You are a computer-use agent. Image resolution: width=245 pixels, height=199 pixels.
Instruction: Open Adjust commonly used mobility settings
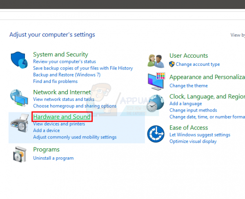coord(75,137)
